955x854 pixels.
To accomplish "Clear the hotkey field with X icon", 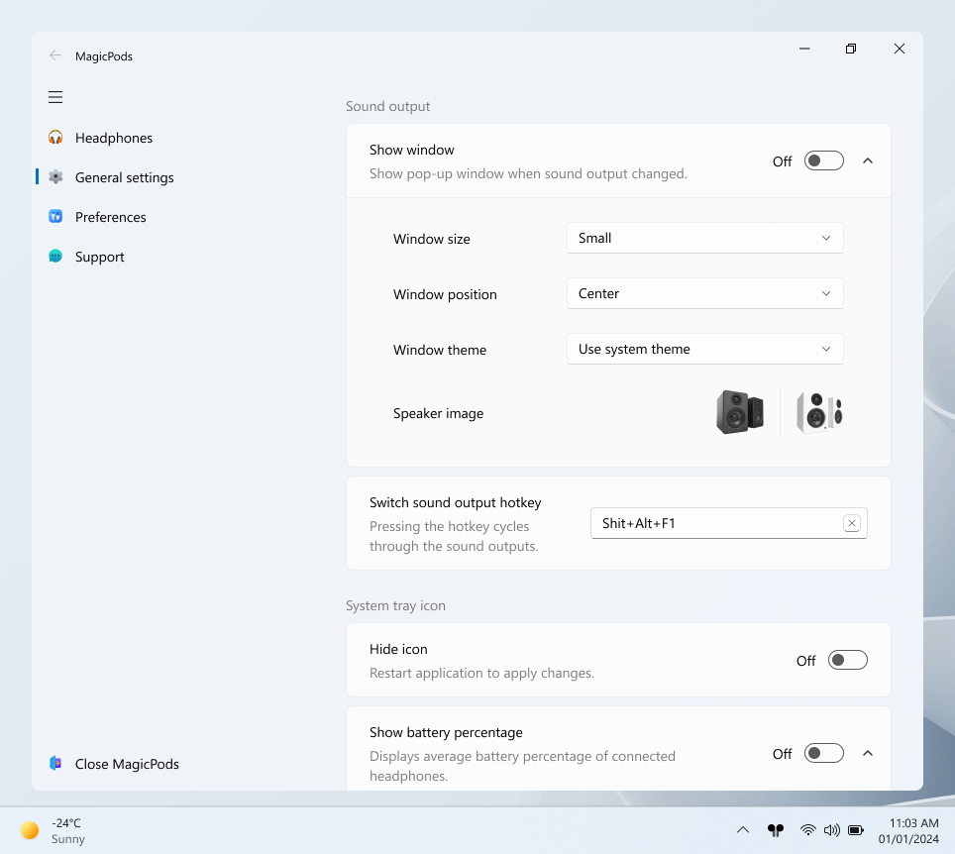I will point(851,523).
